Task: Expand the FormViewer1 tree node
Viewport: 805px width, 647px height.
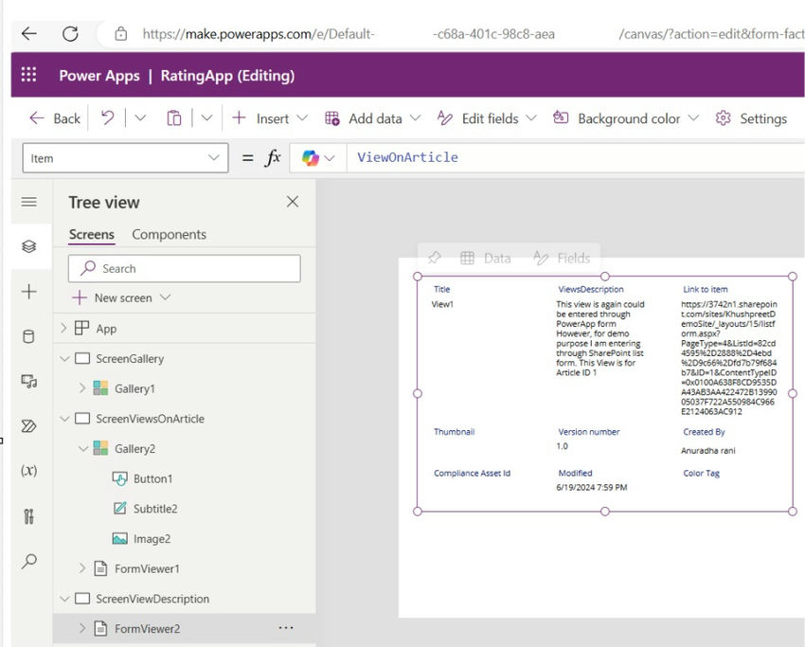Action: [x=81, y=568]
